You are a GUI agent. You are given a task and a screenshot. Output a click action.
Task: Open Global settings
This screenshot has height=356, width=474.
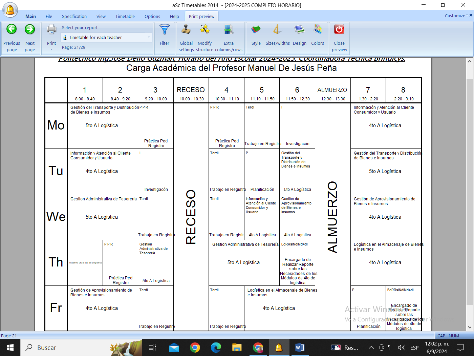186,38
